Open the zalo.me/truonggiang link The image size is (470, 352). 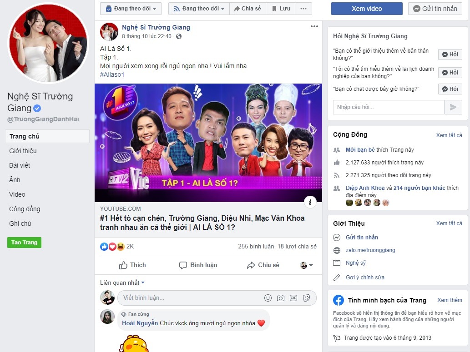coord(370,250)
